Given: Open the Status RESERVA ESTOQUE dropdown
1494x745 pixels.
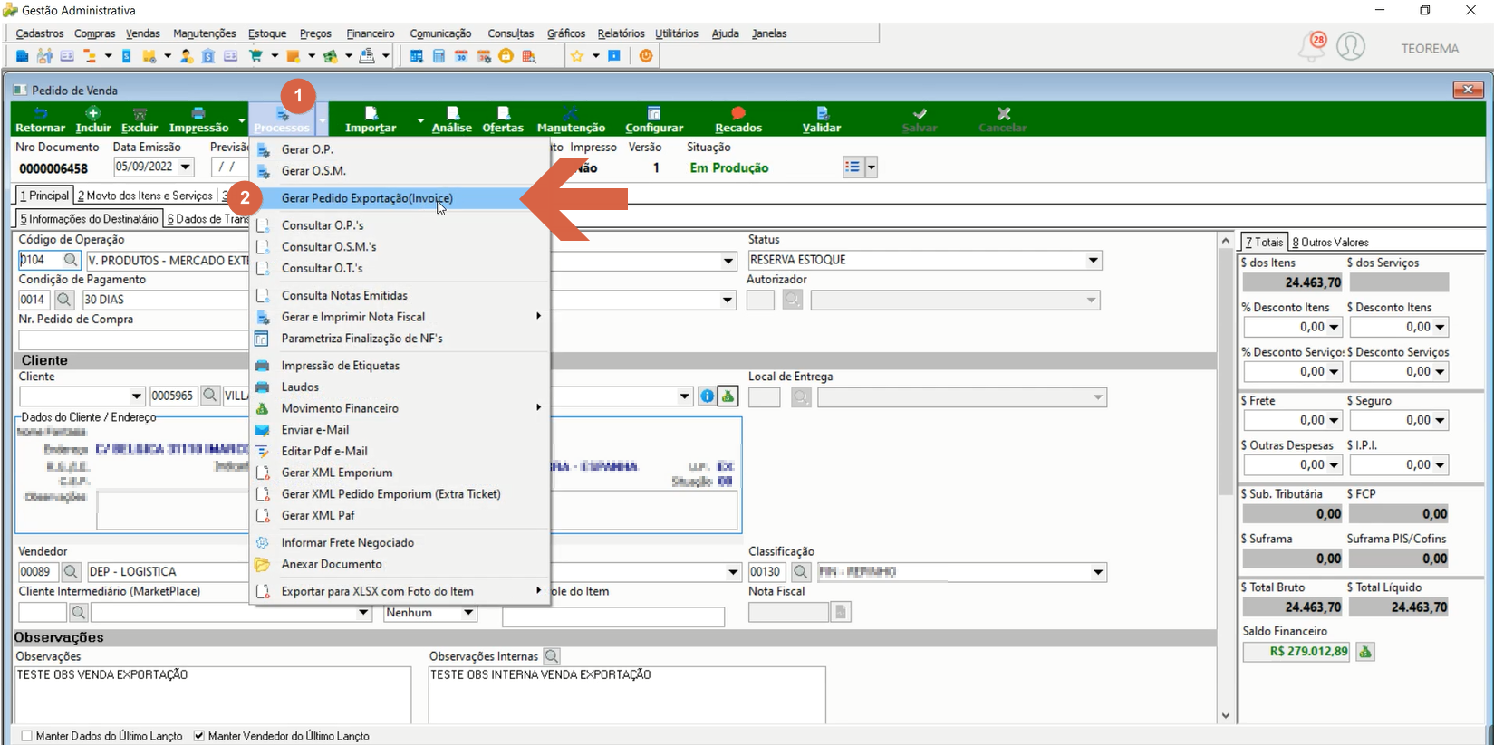Looking at the screenshot, I should click(x=1094, y=260).
